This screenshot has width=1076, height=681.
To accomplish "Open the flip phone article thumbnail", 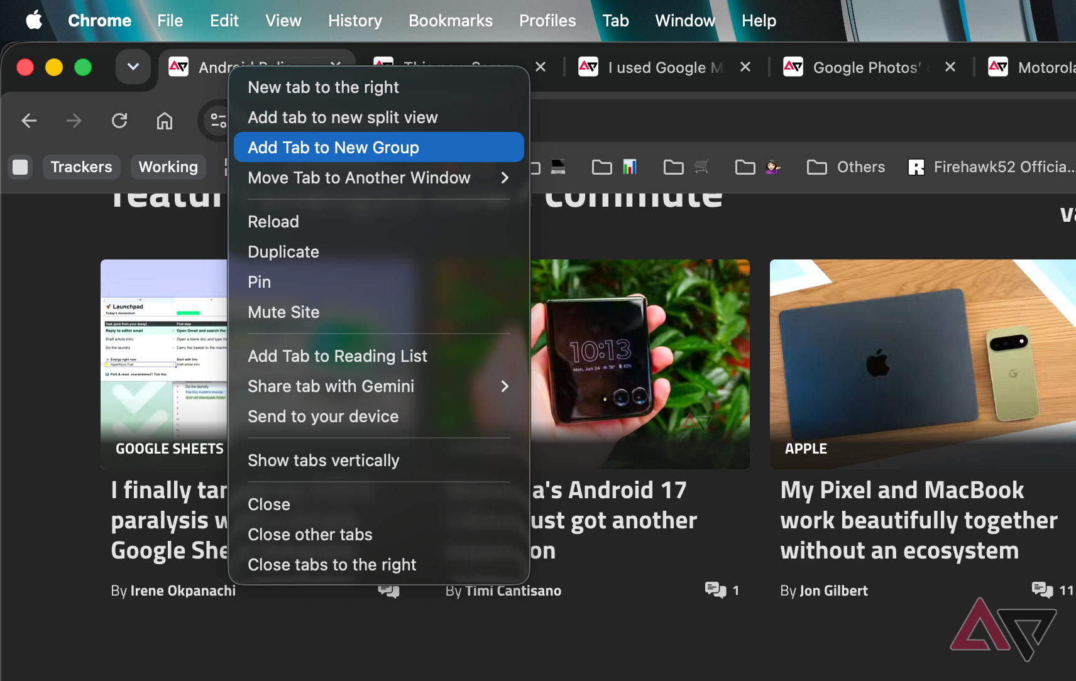I will (640, 364).
